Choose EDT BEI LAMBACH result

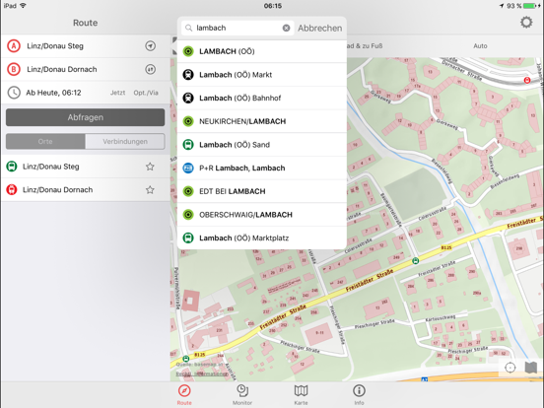pyautogui.click(x=262, y=191)
